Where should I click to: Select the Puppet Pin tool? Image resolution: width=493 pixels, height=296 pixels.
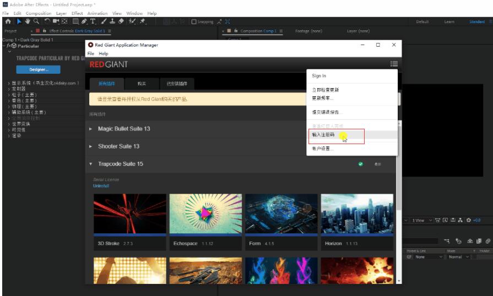pos(143,21)
